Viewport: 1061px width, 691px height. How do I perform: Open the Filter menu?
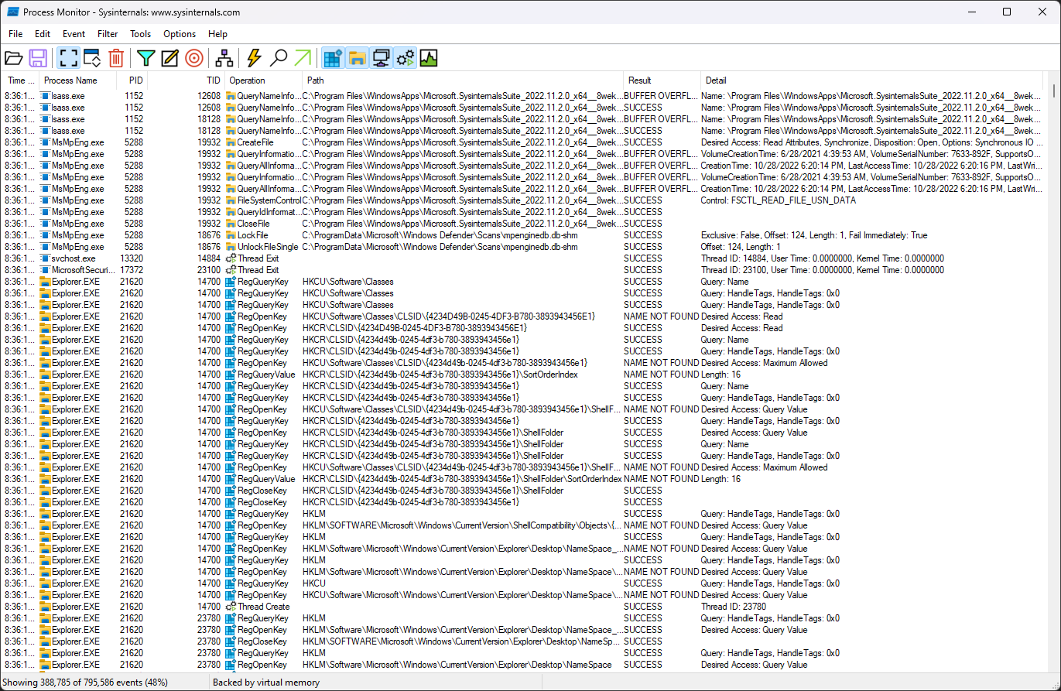[x=108, y=34]
